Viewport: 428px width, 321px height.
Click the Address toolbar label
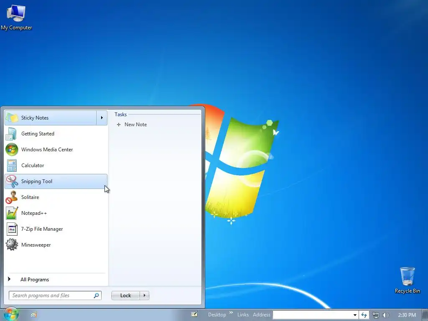coord(262,315)
